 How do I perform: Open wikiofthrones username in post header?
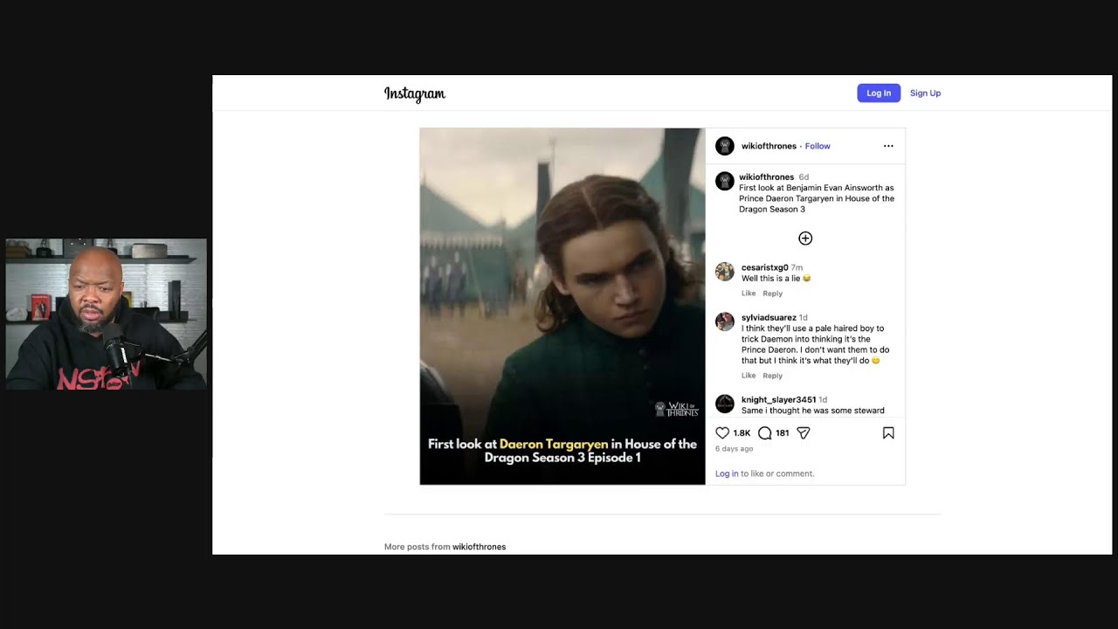769,146
